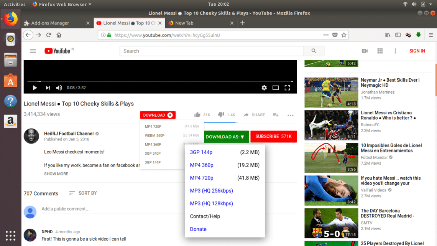Screen dimensions: 437x246
Task: Click the Donate link
Action: coord(198,229)
